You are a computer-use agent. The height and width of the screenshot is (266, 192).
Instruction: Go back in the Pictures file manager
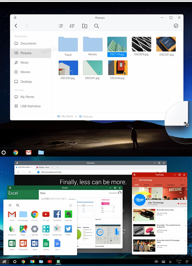coord(16,26)
